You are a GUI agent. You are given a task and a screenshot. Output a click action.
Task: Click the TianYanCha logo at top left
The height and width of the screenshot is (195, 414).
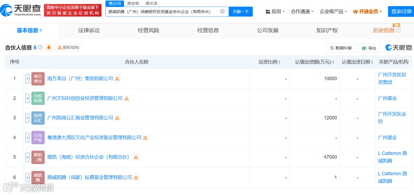tap(21, 10)
